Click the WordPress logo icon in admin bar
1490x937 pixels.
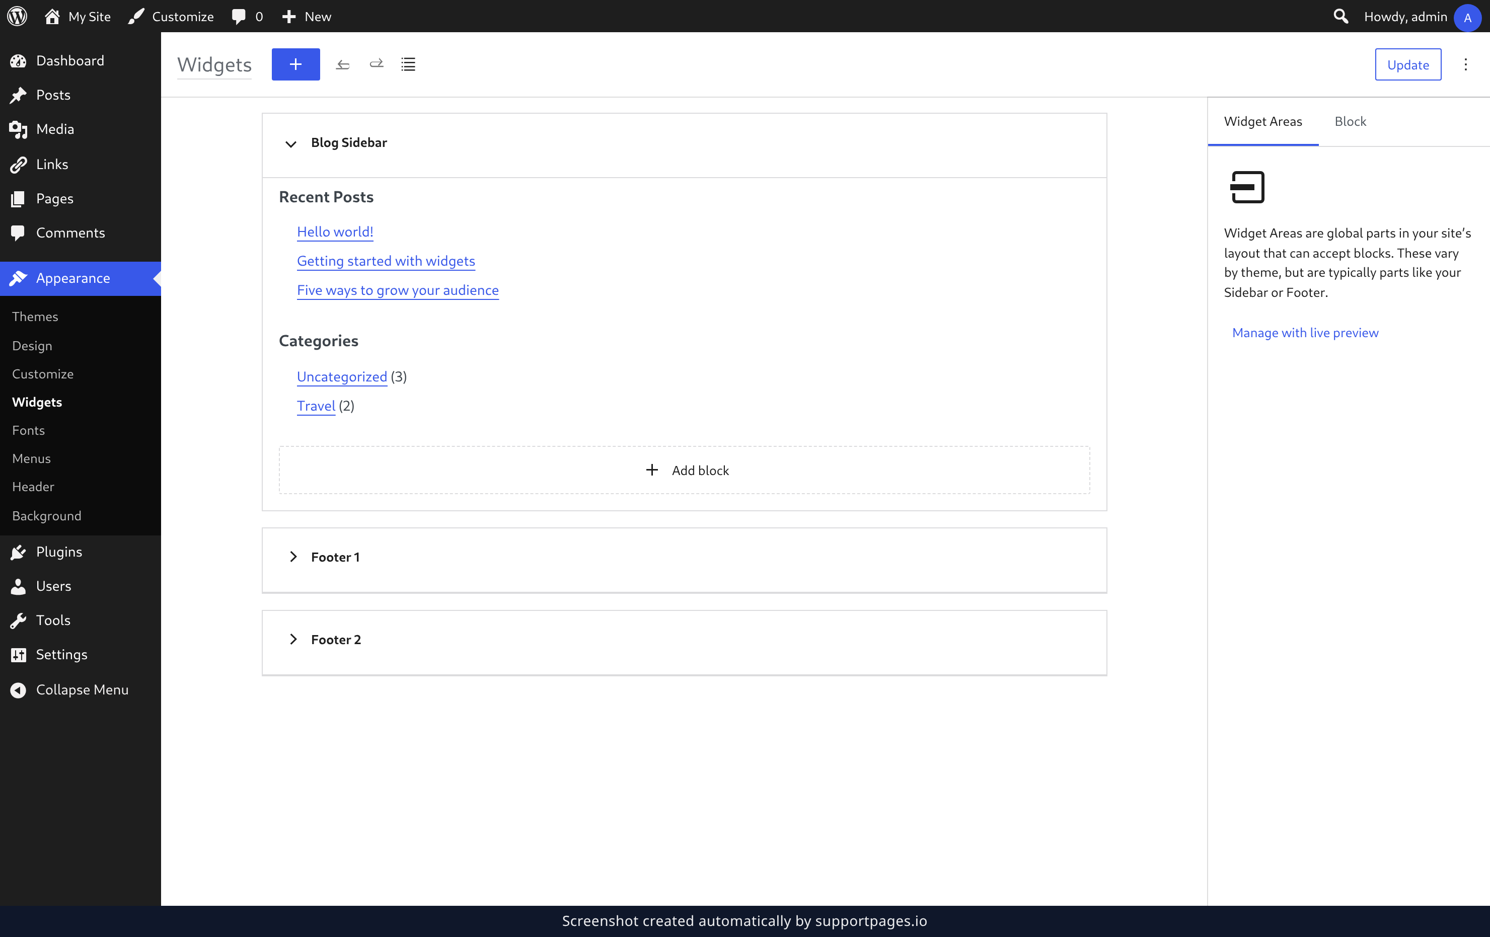17,16
